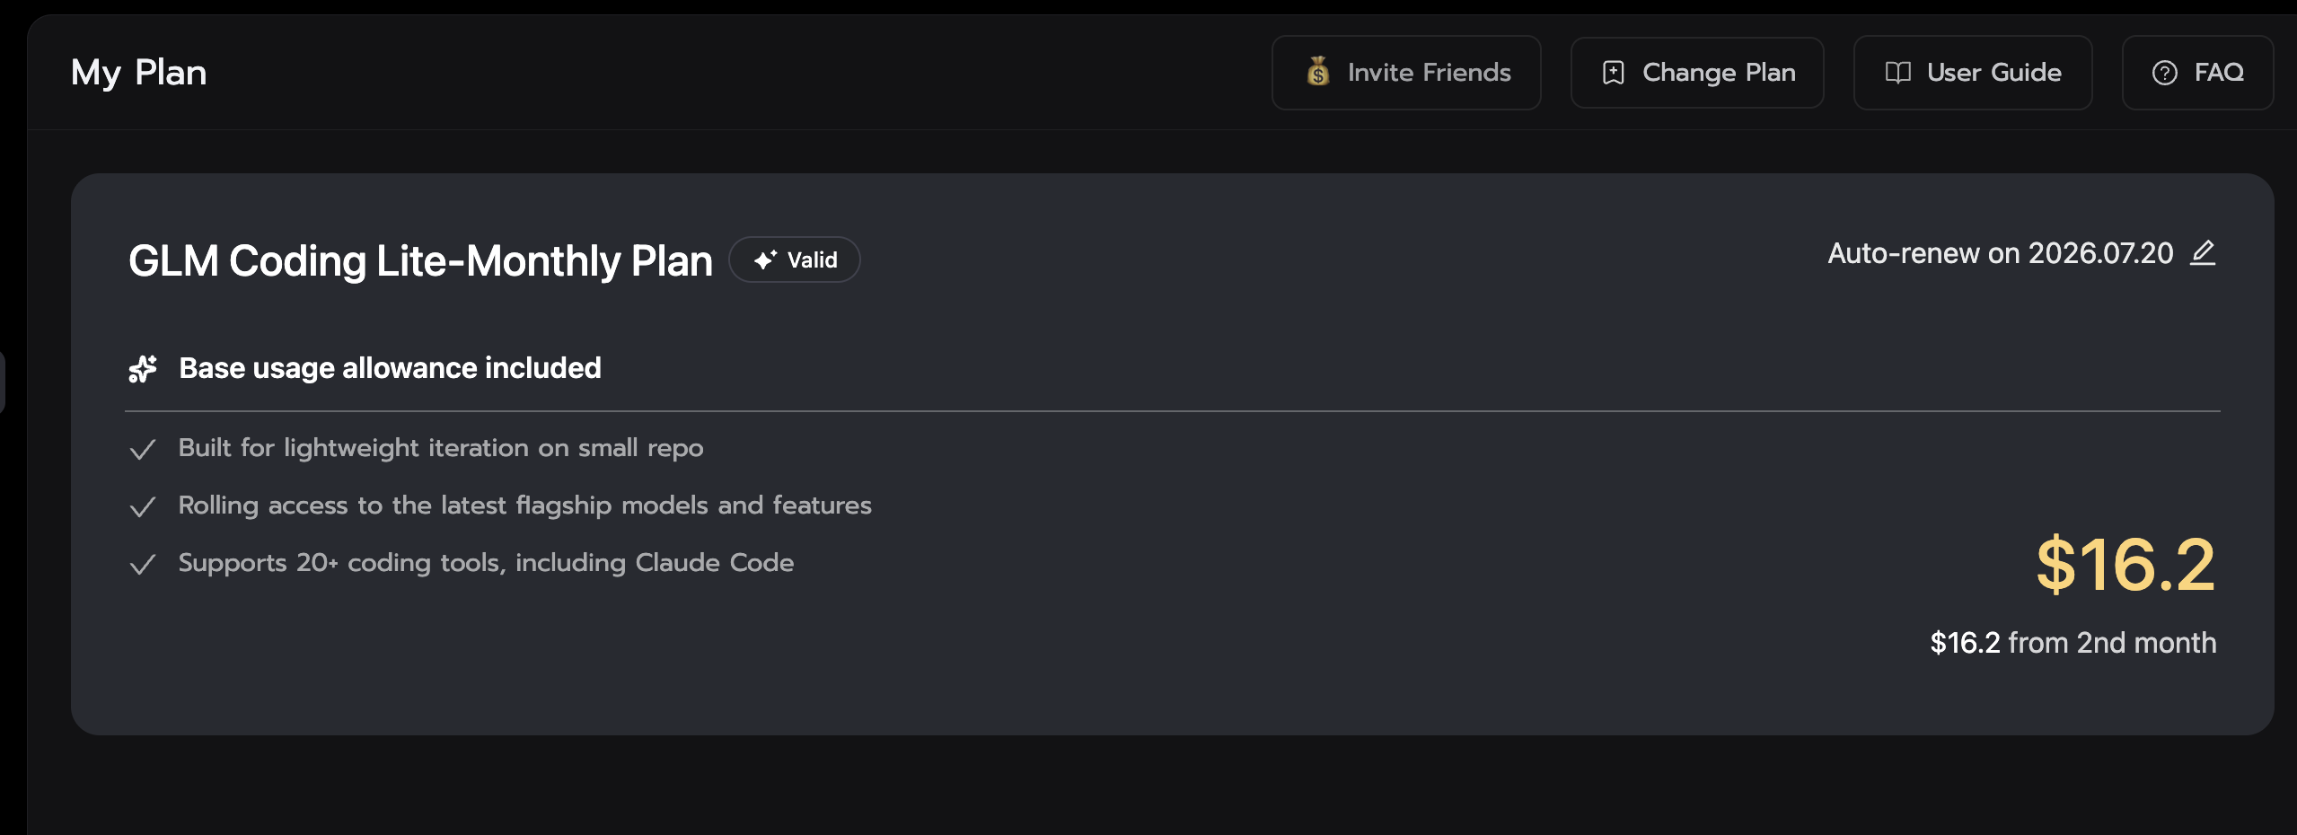Click checkmark beside lightweight iteration feature
The width and height of the screenshot is (2297, 835).
tap(143, 449)
